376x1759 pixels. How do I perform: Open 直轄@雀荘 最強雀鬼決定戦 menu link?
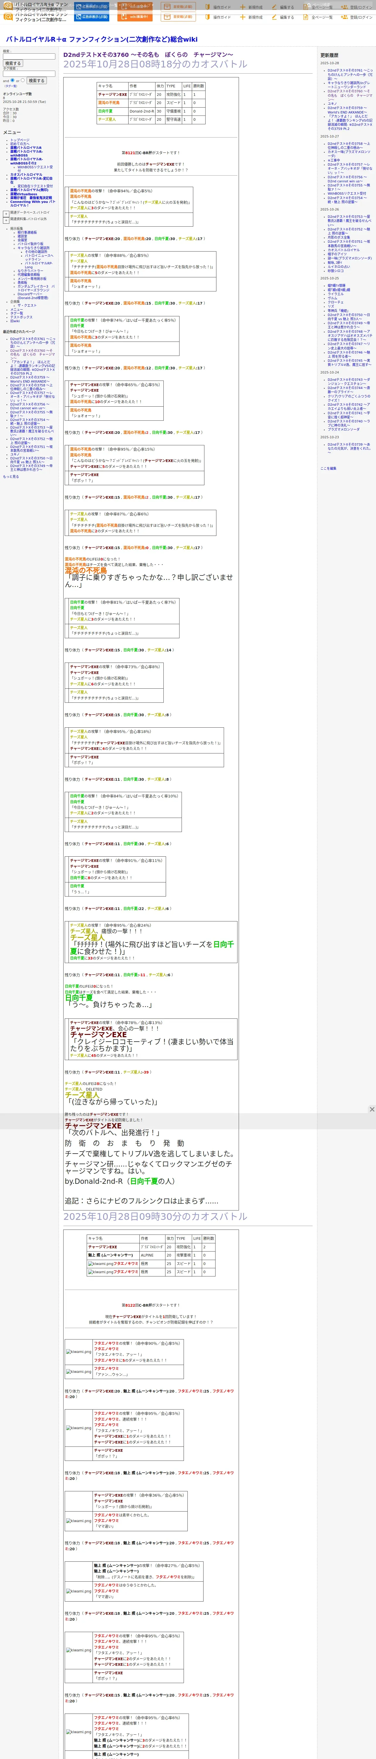point(31,198)
